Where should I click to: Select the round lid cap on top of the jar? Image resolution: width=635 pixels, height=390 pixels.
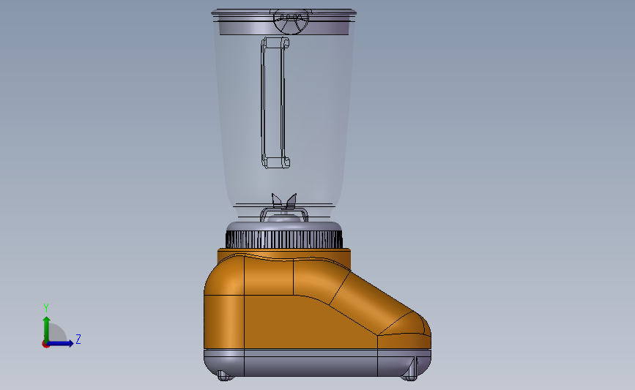click(291, 21)
